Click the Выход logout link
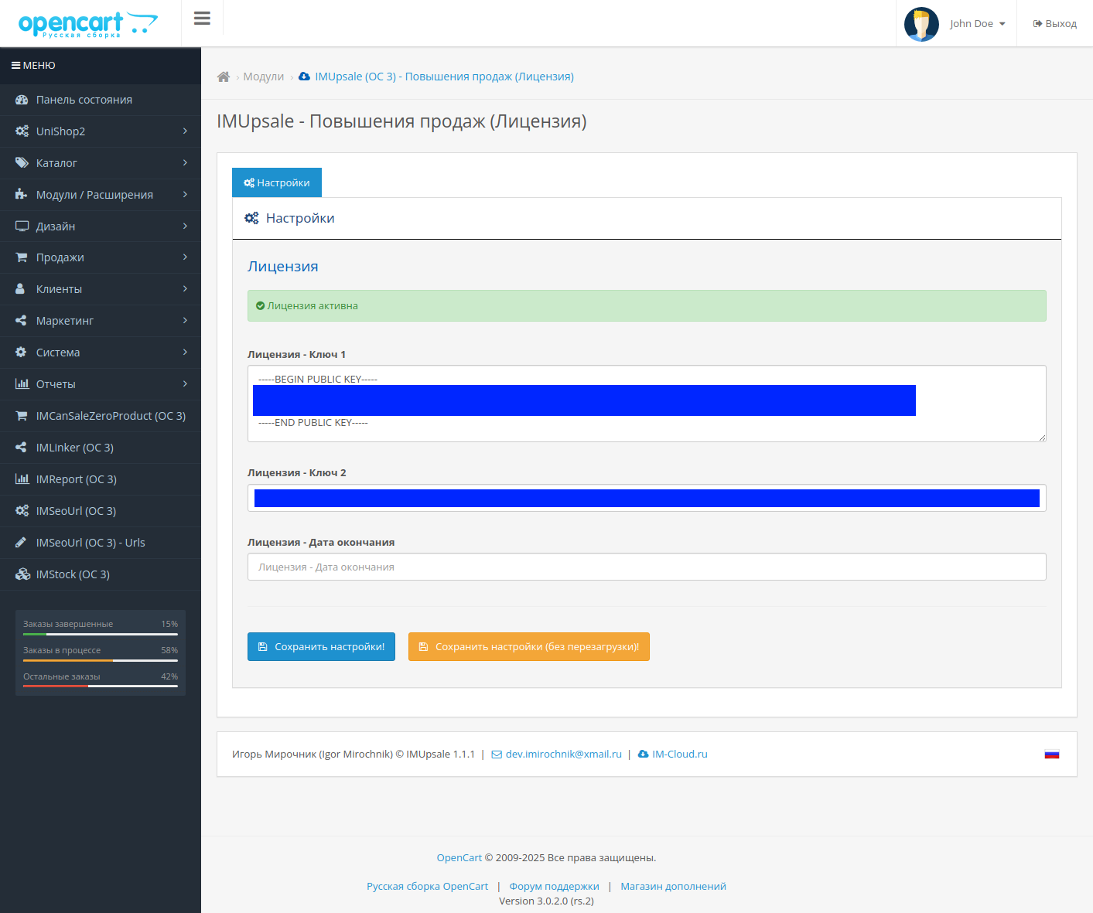 click(x=1055, y=24)
